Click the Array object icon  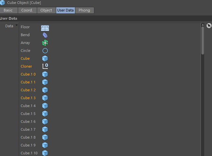(45, 43)
